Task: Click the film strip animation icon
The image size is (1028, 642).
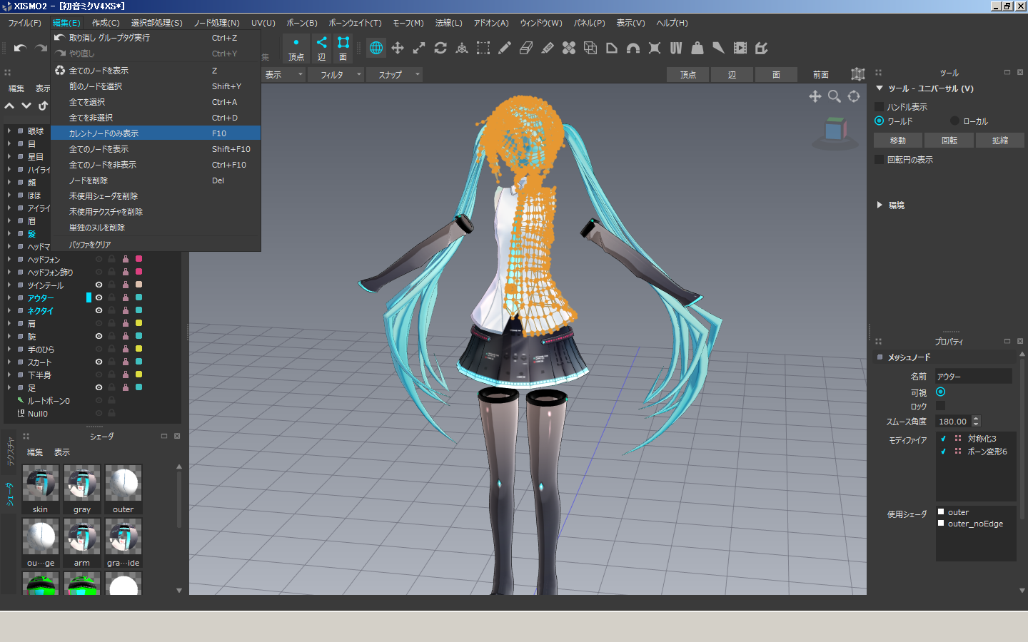Action: (740, 48)
